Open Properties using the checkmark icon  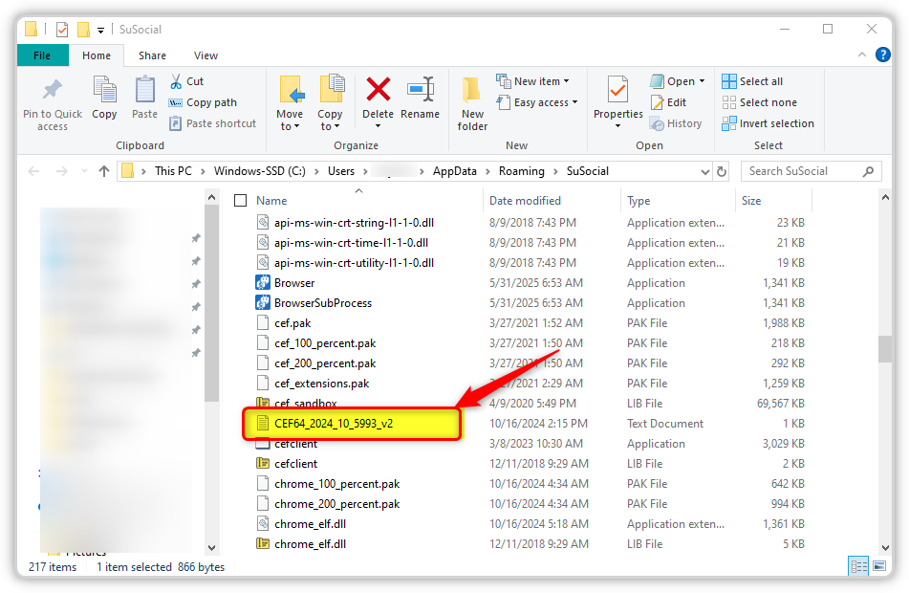(x=617, y=91)
